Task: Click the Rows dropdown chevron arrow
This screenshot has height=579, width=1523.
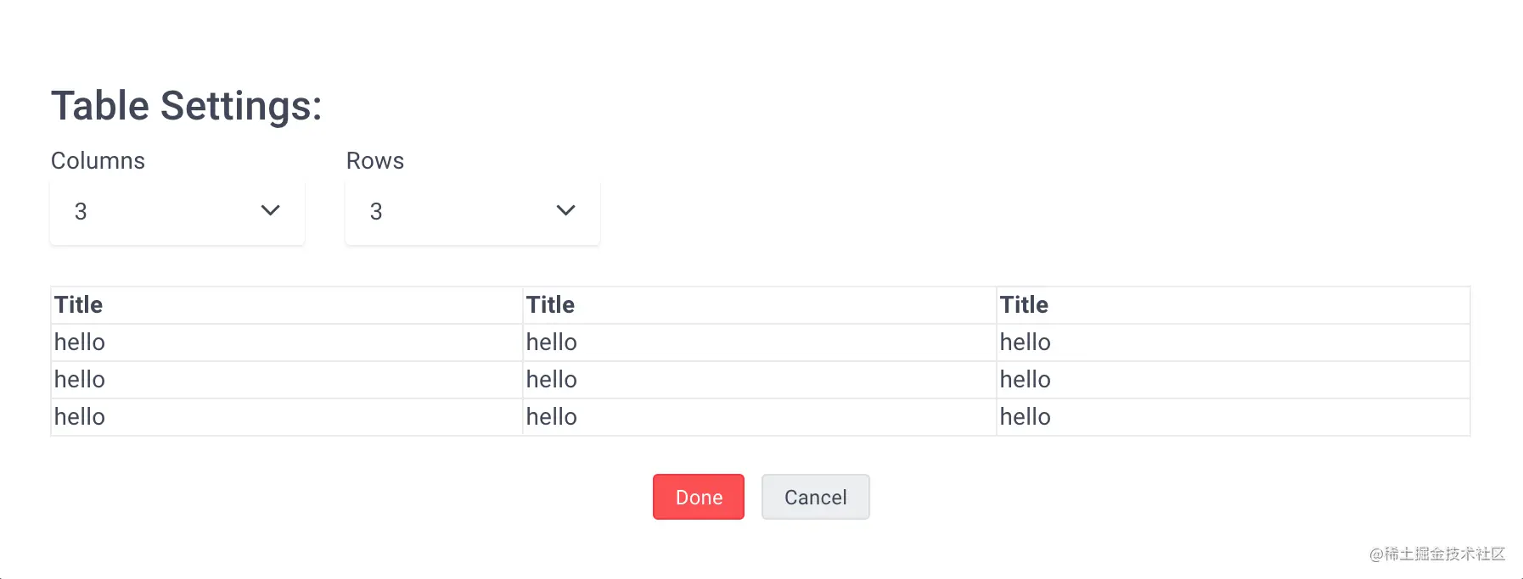Action: click(565, 211)
